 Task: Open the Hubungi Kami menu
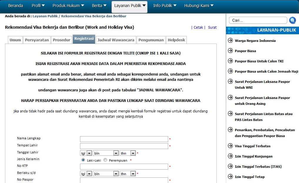click(x=199, y=6)
